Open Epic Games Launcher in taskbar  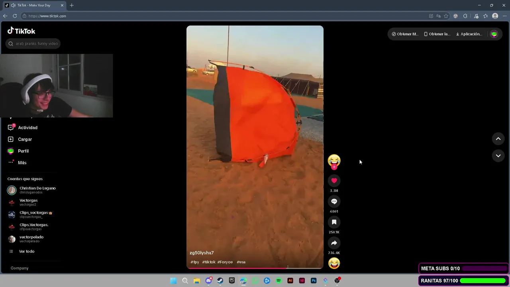[x=232, y=281]
